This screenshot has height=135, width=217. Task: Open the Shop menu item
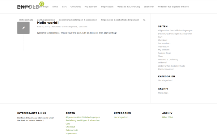(55, 6)
